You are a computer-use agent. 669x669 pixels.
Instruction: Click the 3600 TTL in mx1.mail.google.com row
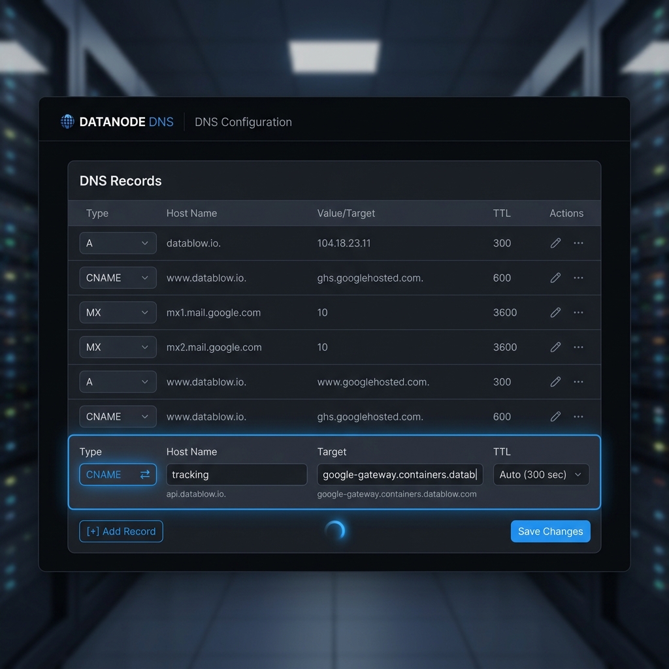[x=505, y=312]
